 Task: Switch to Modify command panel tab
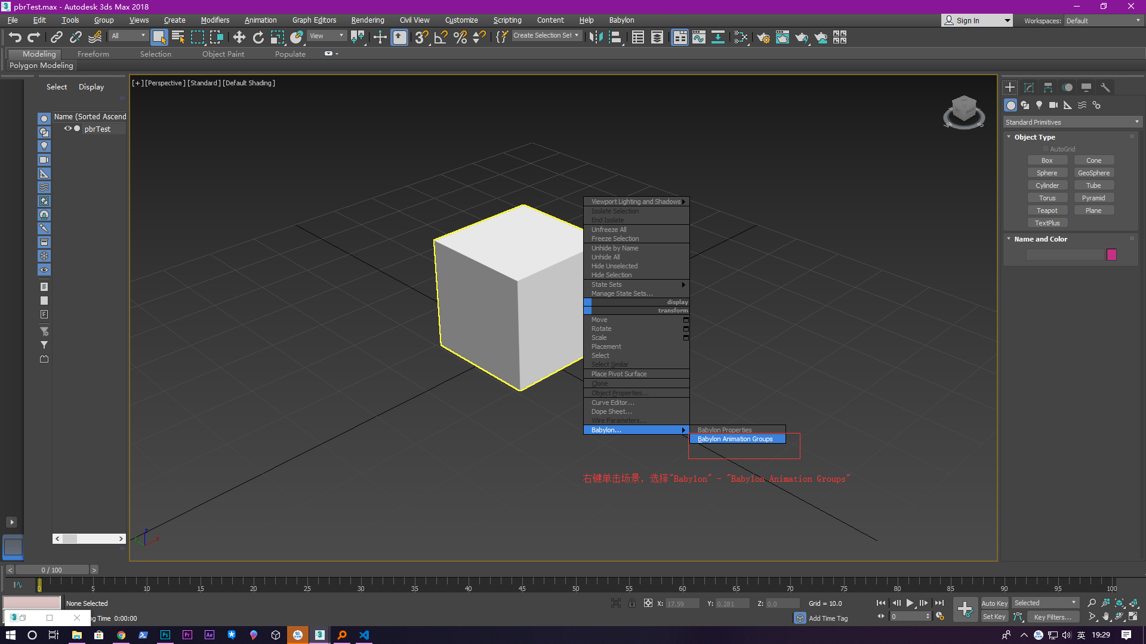pos(1029,87)
